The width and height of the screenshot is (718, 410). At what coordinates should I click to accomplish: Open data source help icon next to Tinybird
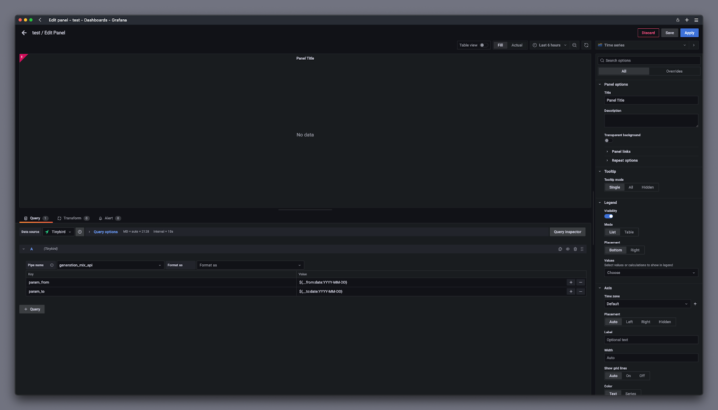click(x=80, y=232)
